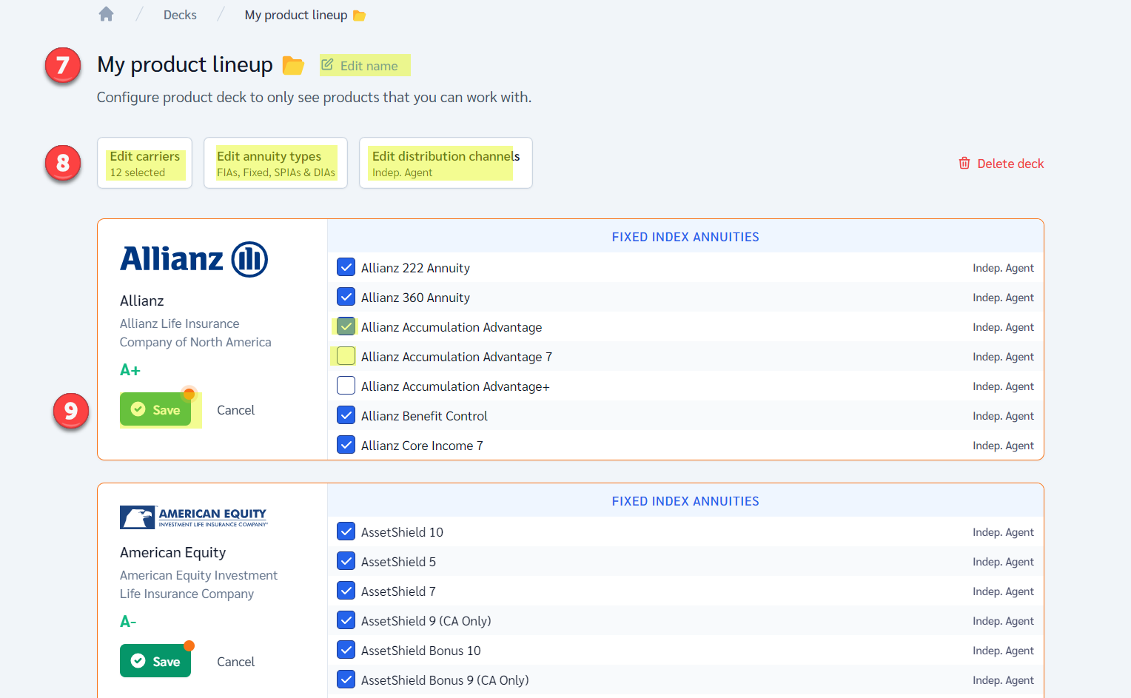Click American Equity A- rating
This screenshot has width=1131, height=698.
click(x=129, y=622)
